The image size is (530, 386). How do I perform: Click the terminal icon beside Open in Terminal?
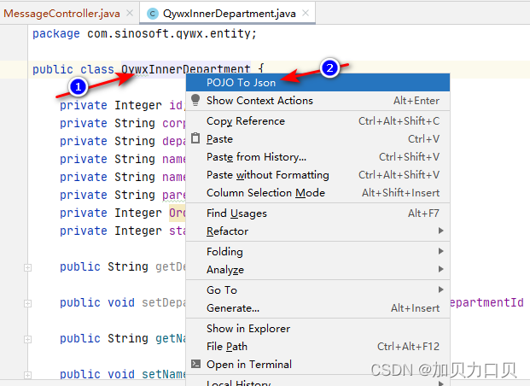click(x=195, y=364)
